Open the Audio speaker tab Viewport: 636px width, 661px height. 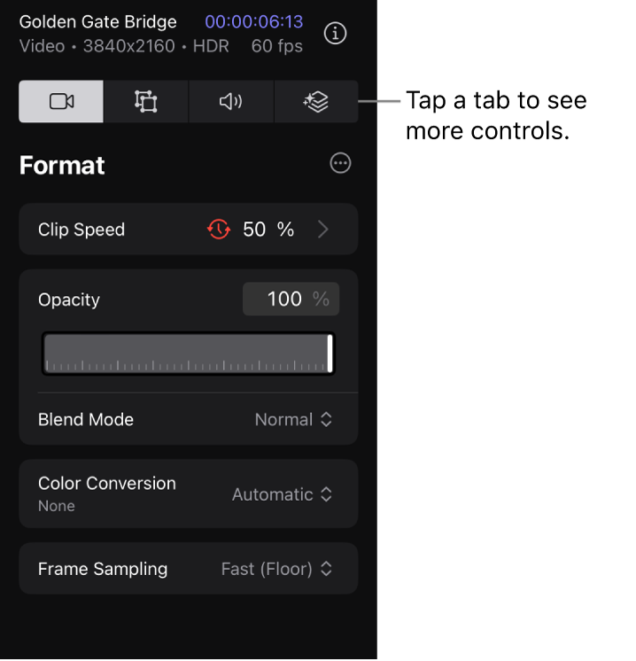coord(231,101)
